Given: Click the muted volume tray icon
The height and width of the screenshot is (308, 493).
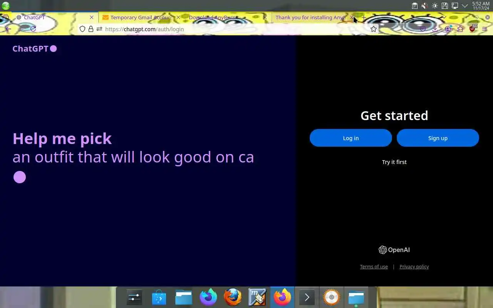Looking at the screenshot, I should coord(424,6).
